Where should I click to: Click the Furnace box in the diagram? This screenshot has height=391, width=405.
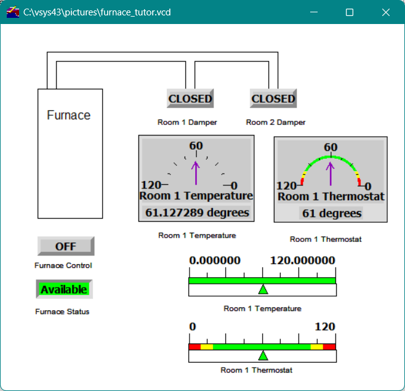click(x=70, y=153)
